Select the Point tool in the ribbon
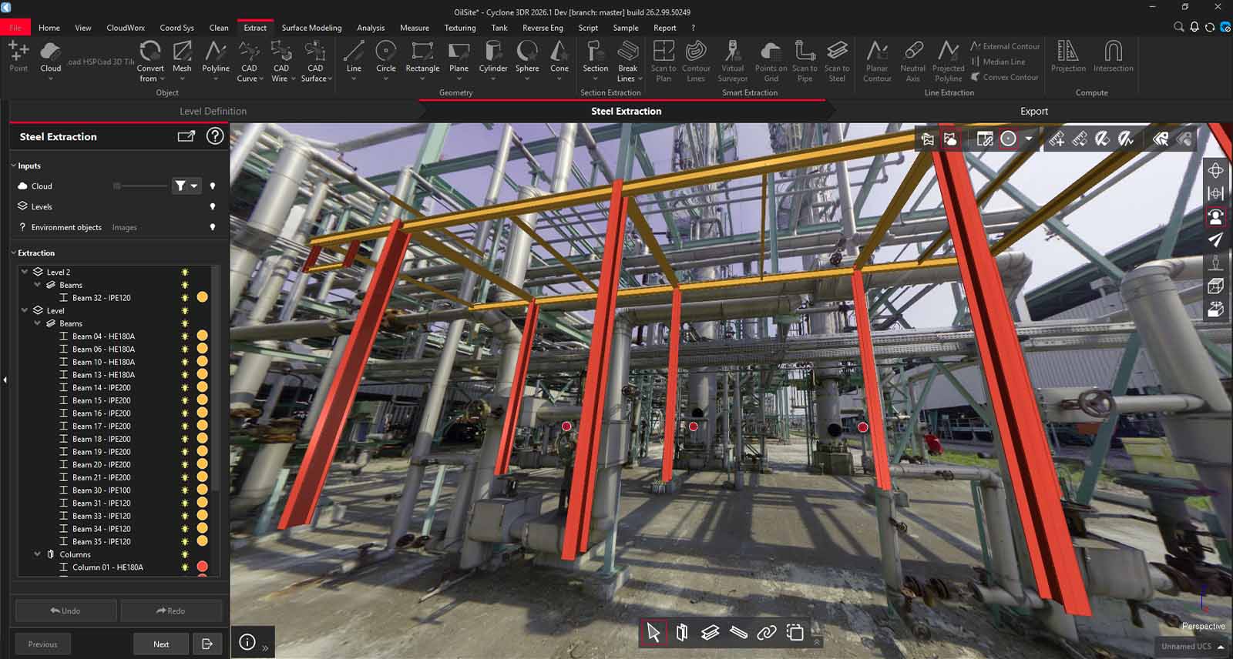Image resolution: width=1233 pixels, height=659 pixels. [x=18, y=57]
